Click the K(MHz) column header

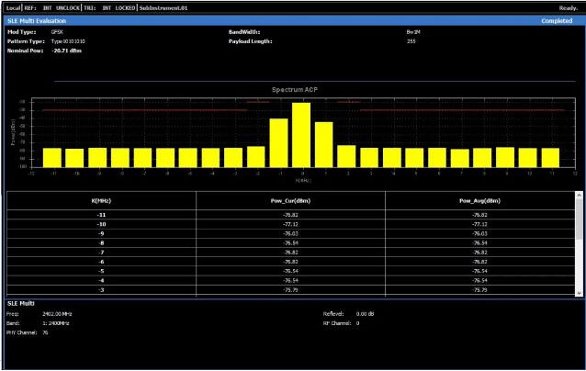coord(101,200)
